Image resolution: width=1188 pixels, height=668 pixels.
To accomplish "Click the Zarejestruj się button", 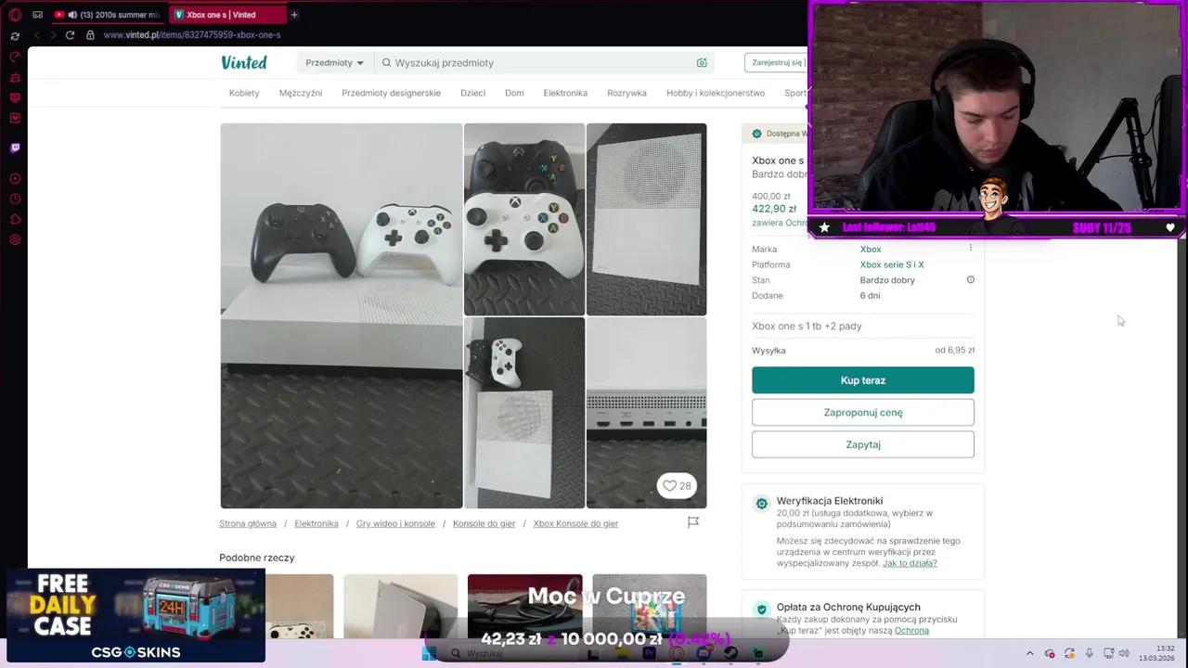I will point(776,63).
